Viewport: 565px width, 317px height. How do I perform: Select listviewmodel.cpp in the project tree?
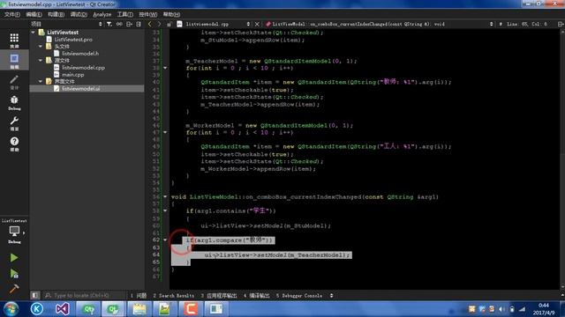click(x=83, y=68)
